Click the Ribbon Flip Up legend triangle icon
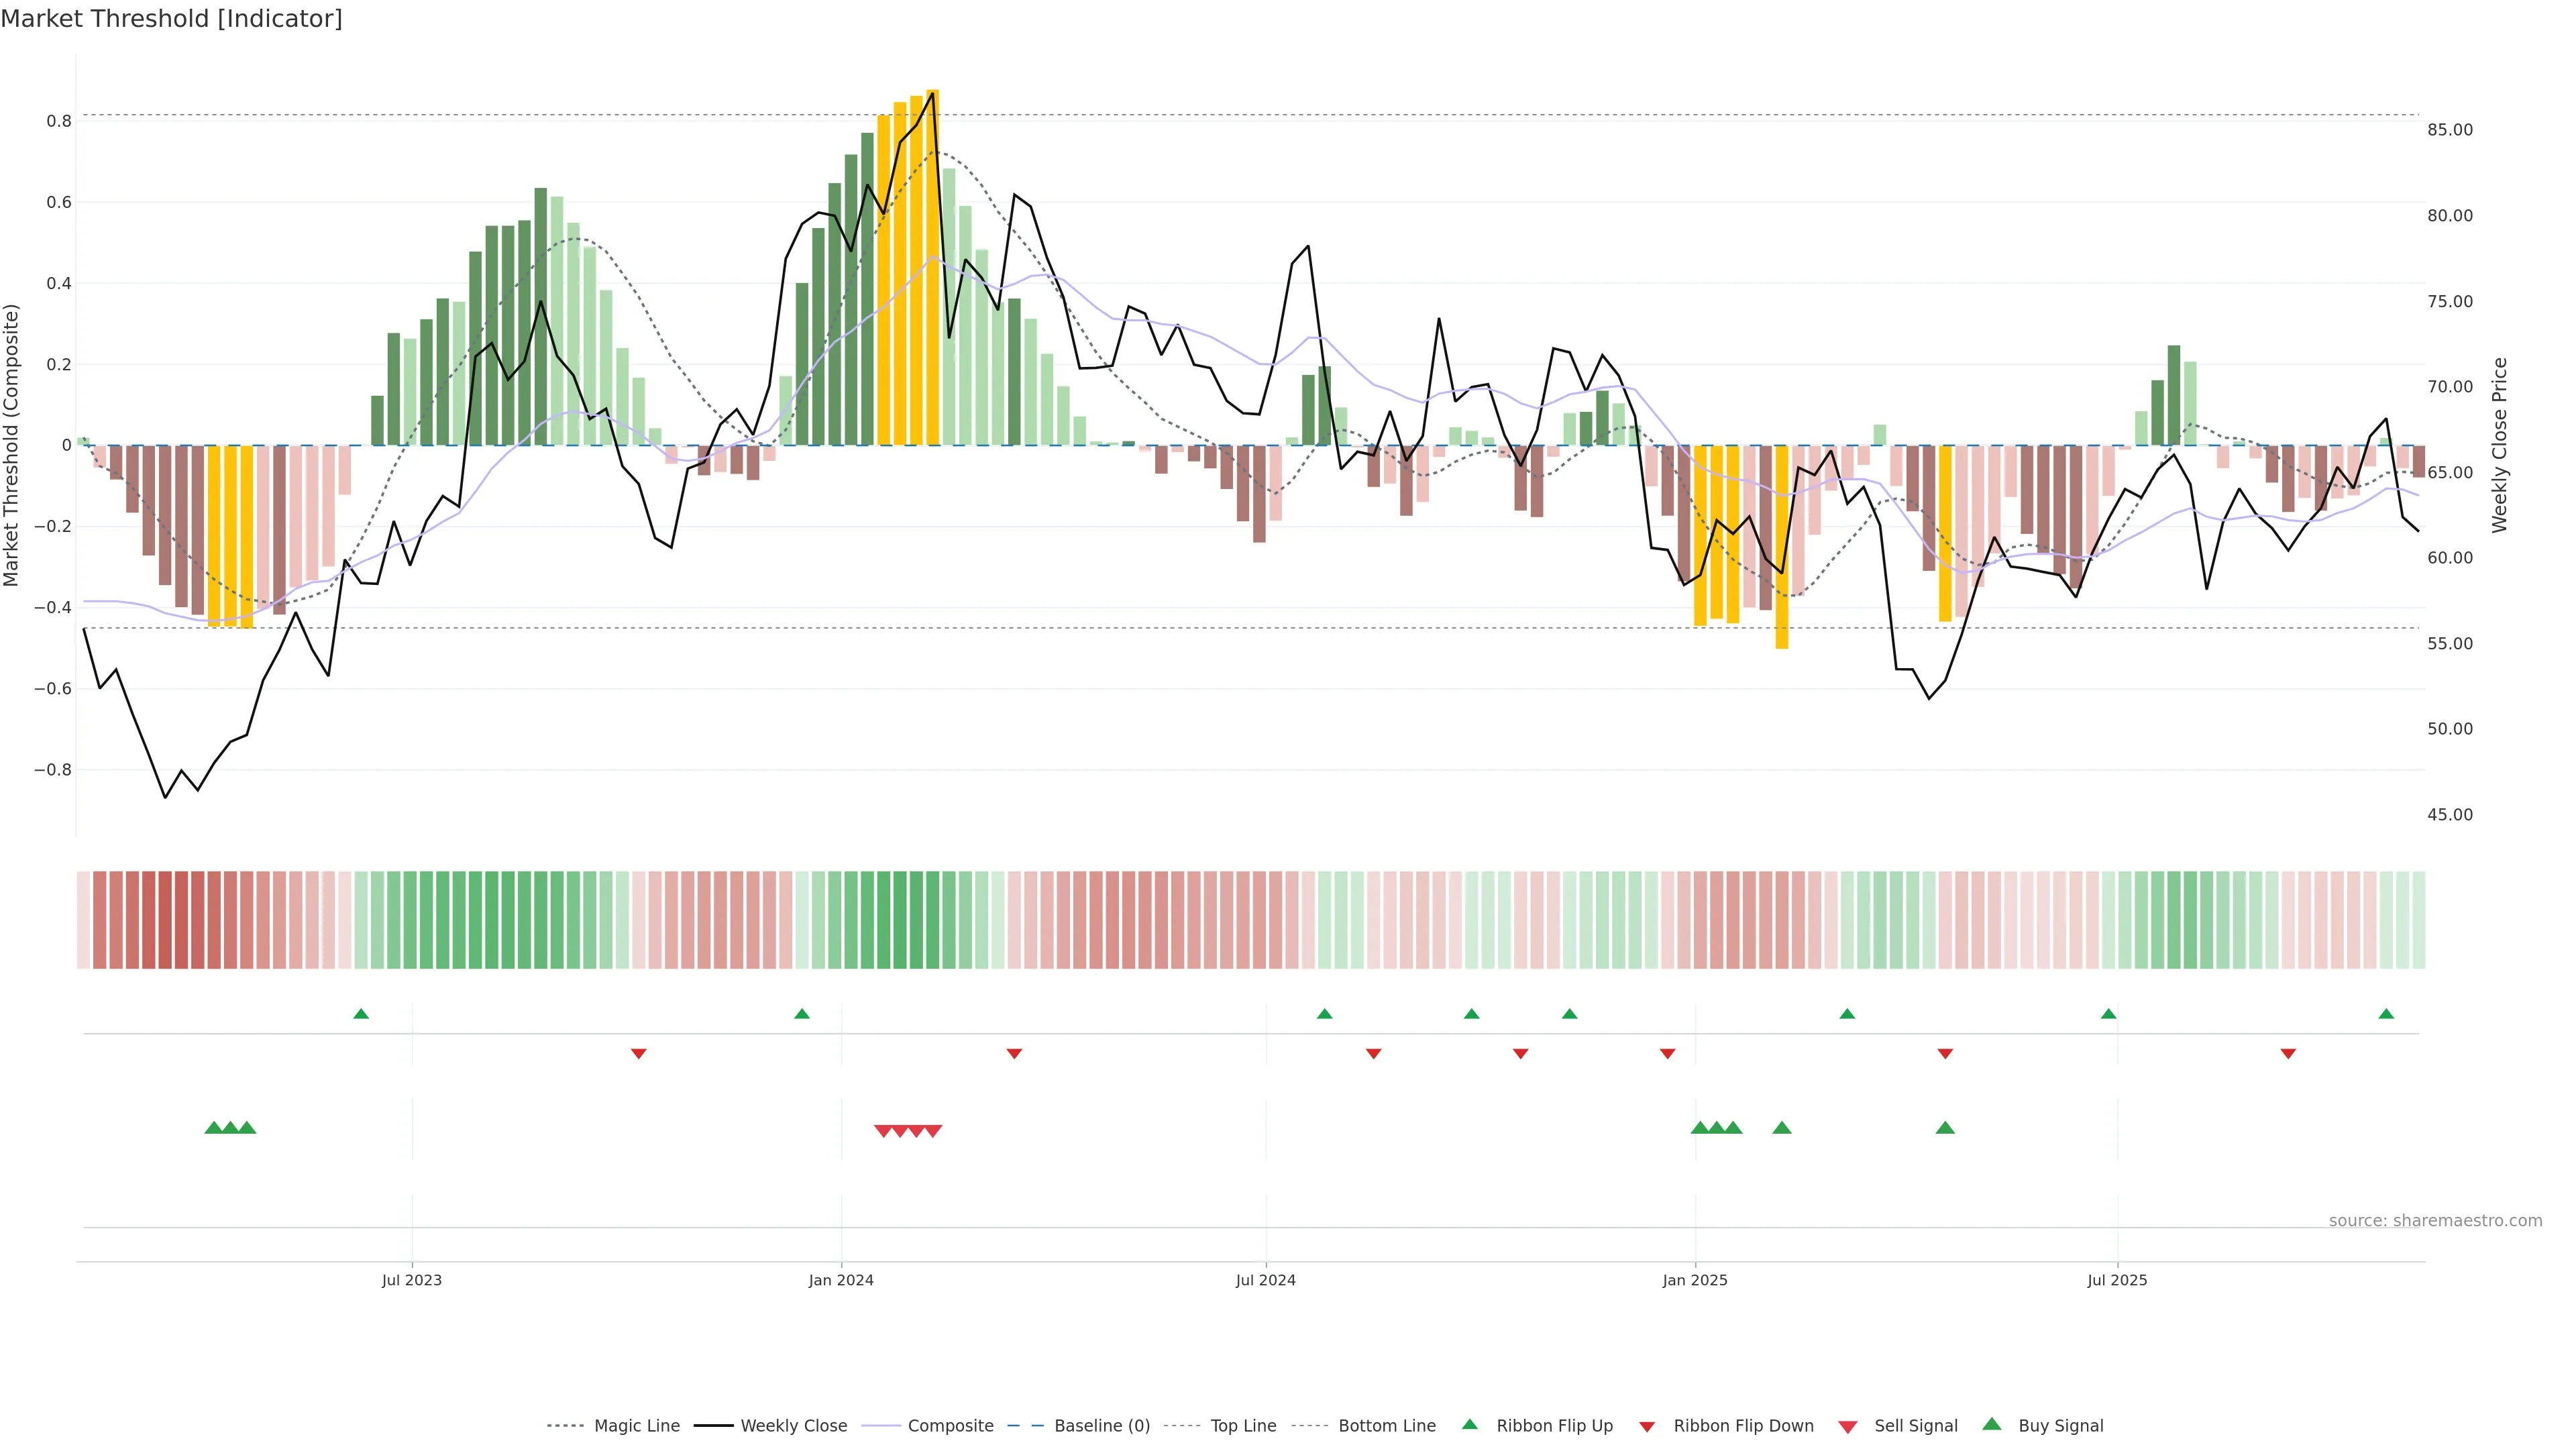The width and height of the screenshot is (2576, 1449). 1469,1424
